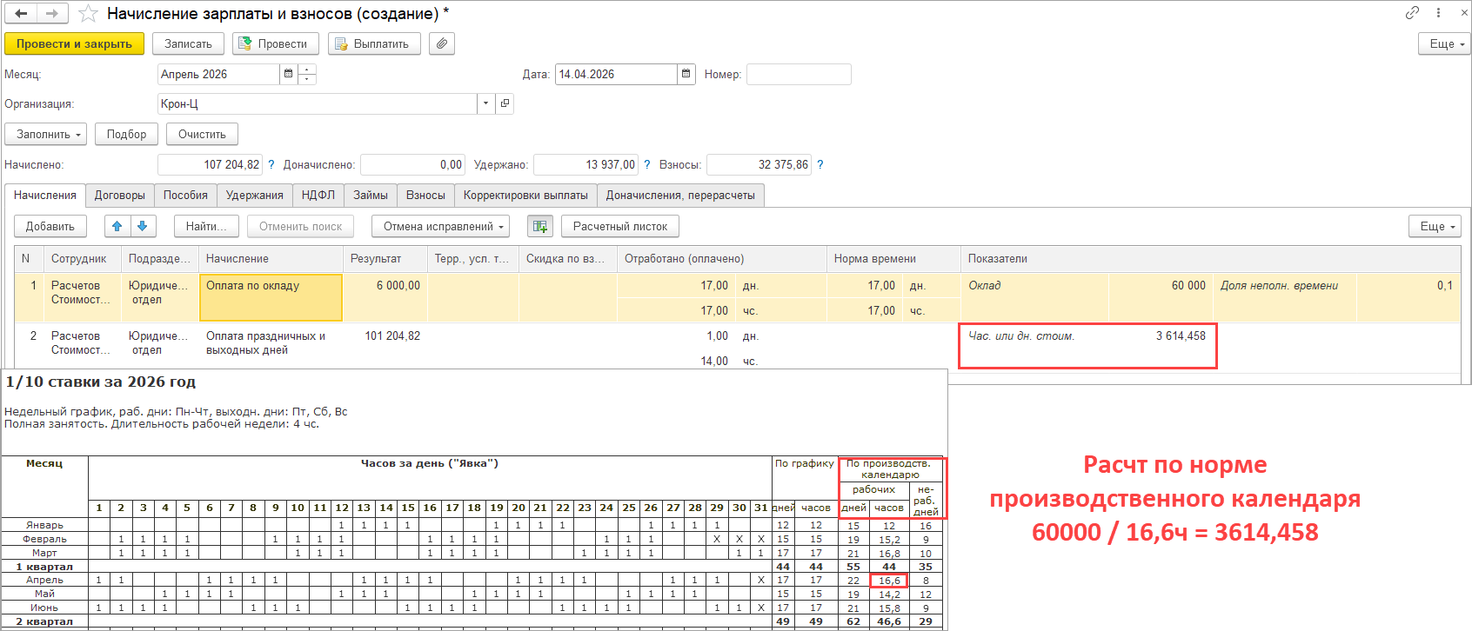Open calendar picker for Дата field
Screen dimensions: 1472x631
coord(686,75)
